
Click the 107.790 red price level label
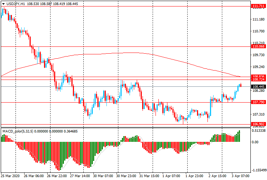(x=258, y=102)
